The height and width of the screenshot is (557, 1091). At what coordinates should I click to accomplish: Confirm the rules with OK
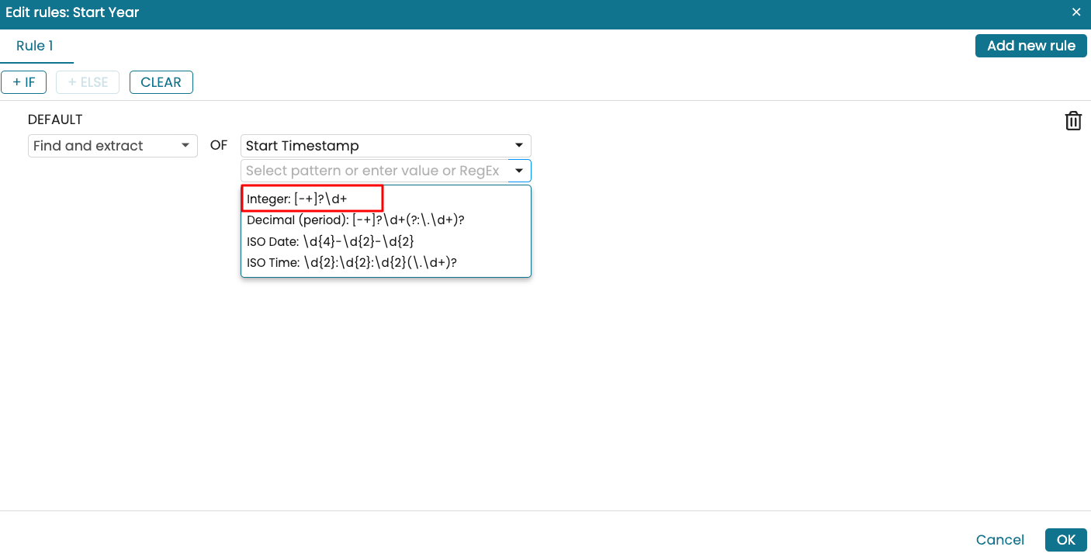tap(1065, 540)
